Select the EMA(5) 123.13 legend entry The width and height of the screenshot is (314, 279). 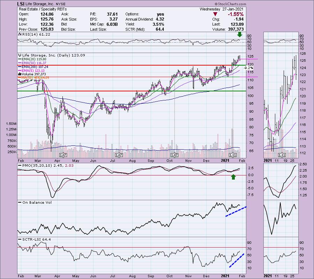point(33,71)
